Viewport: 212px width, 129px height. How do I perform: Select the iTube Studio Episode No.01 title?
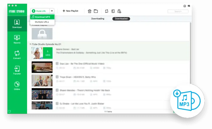46,44
